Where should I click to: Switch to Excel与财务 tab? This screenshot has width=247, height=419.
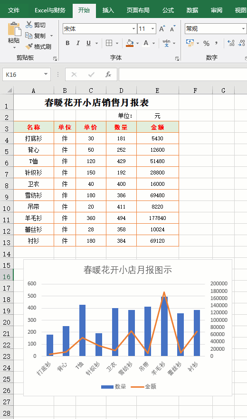pos(50,10)
